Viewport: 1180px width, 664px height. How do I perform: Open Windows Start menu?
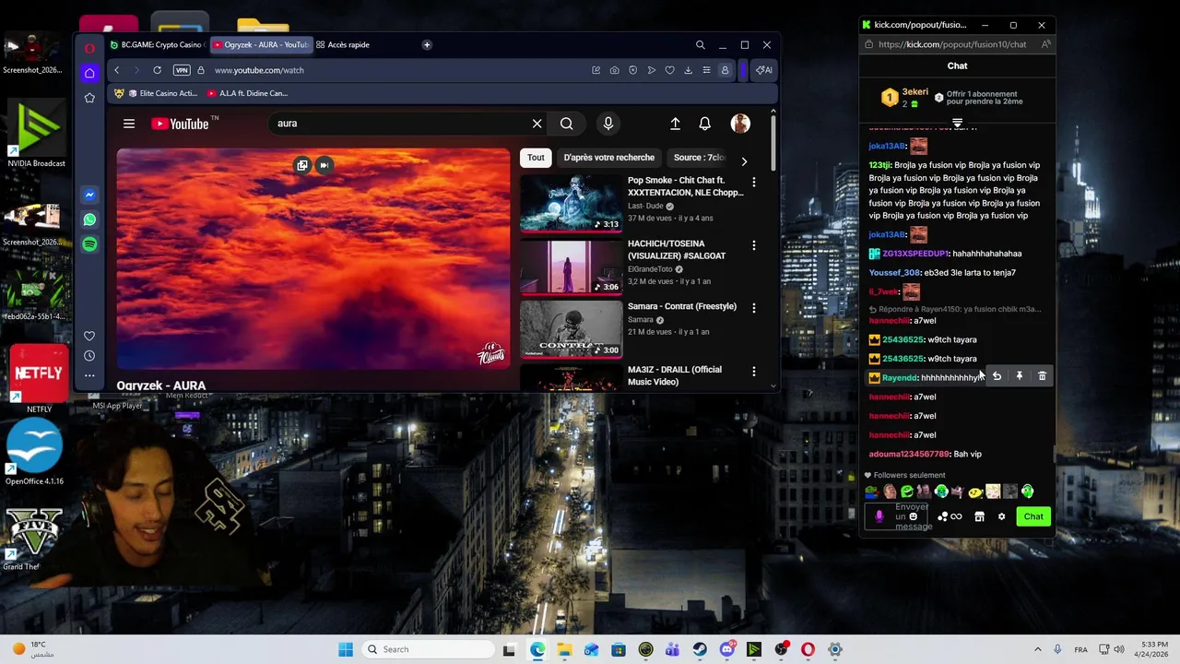click(x=346, y=649)
